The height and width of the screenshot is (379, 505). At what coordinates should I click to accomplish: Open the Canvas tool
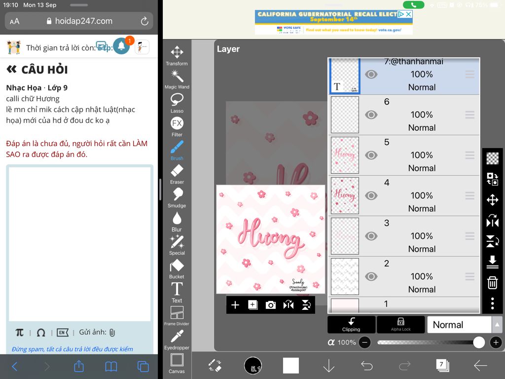[x=177, y=364]
